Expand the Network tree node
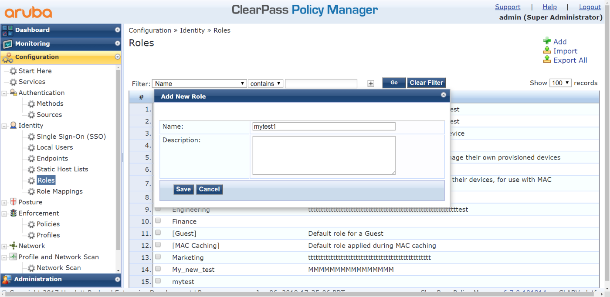The height and width of the screenshot is (297, 610). click(4, 246)
